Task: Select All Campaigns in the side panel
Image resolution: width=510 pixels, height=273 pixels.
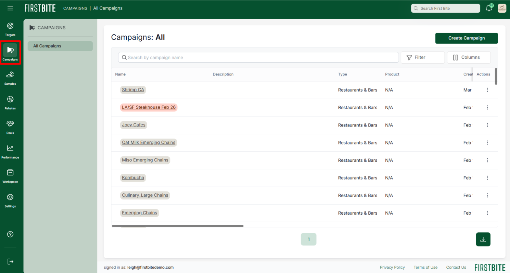Action: coord(60,46)
